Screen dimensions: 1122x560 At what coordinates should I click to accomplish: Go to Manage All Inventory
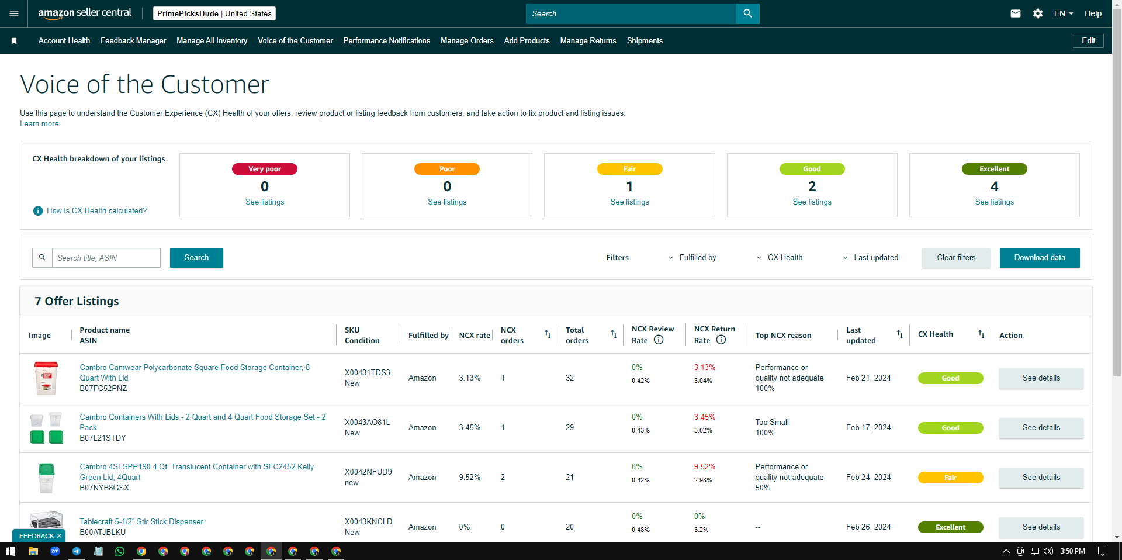coord(212,41)
